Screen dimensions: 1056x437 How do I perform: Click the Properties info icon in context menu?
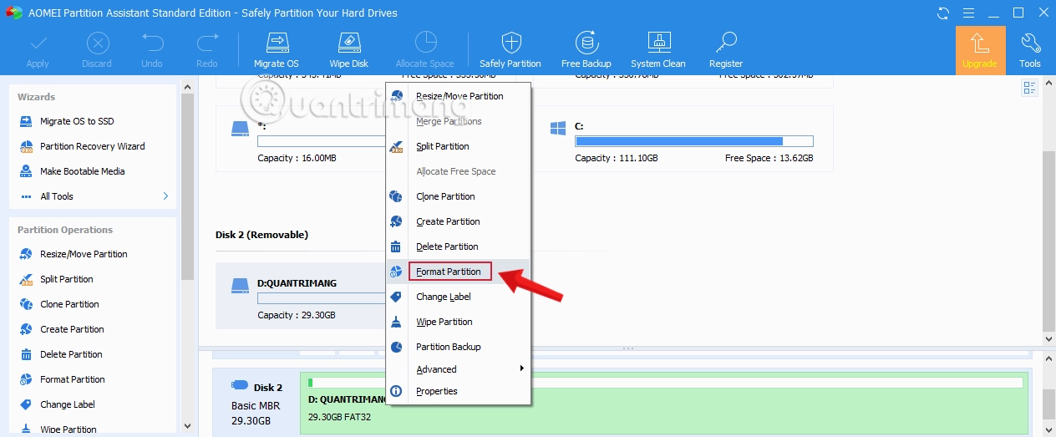click(397, 391)
